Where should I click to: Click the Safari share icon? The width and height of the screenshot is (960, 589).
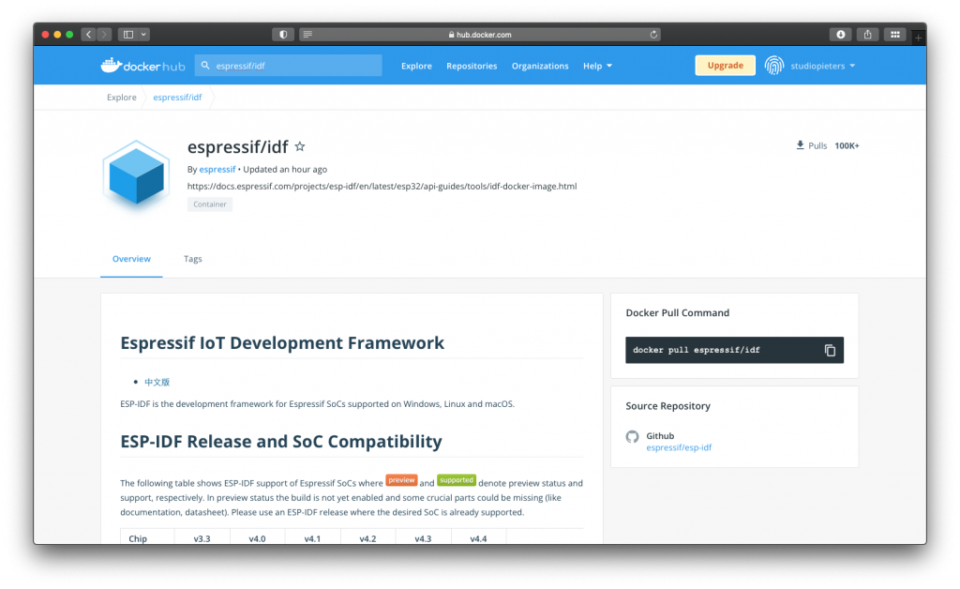tap(867, 35)
